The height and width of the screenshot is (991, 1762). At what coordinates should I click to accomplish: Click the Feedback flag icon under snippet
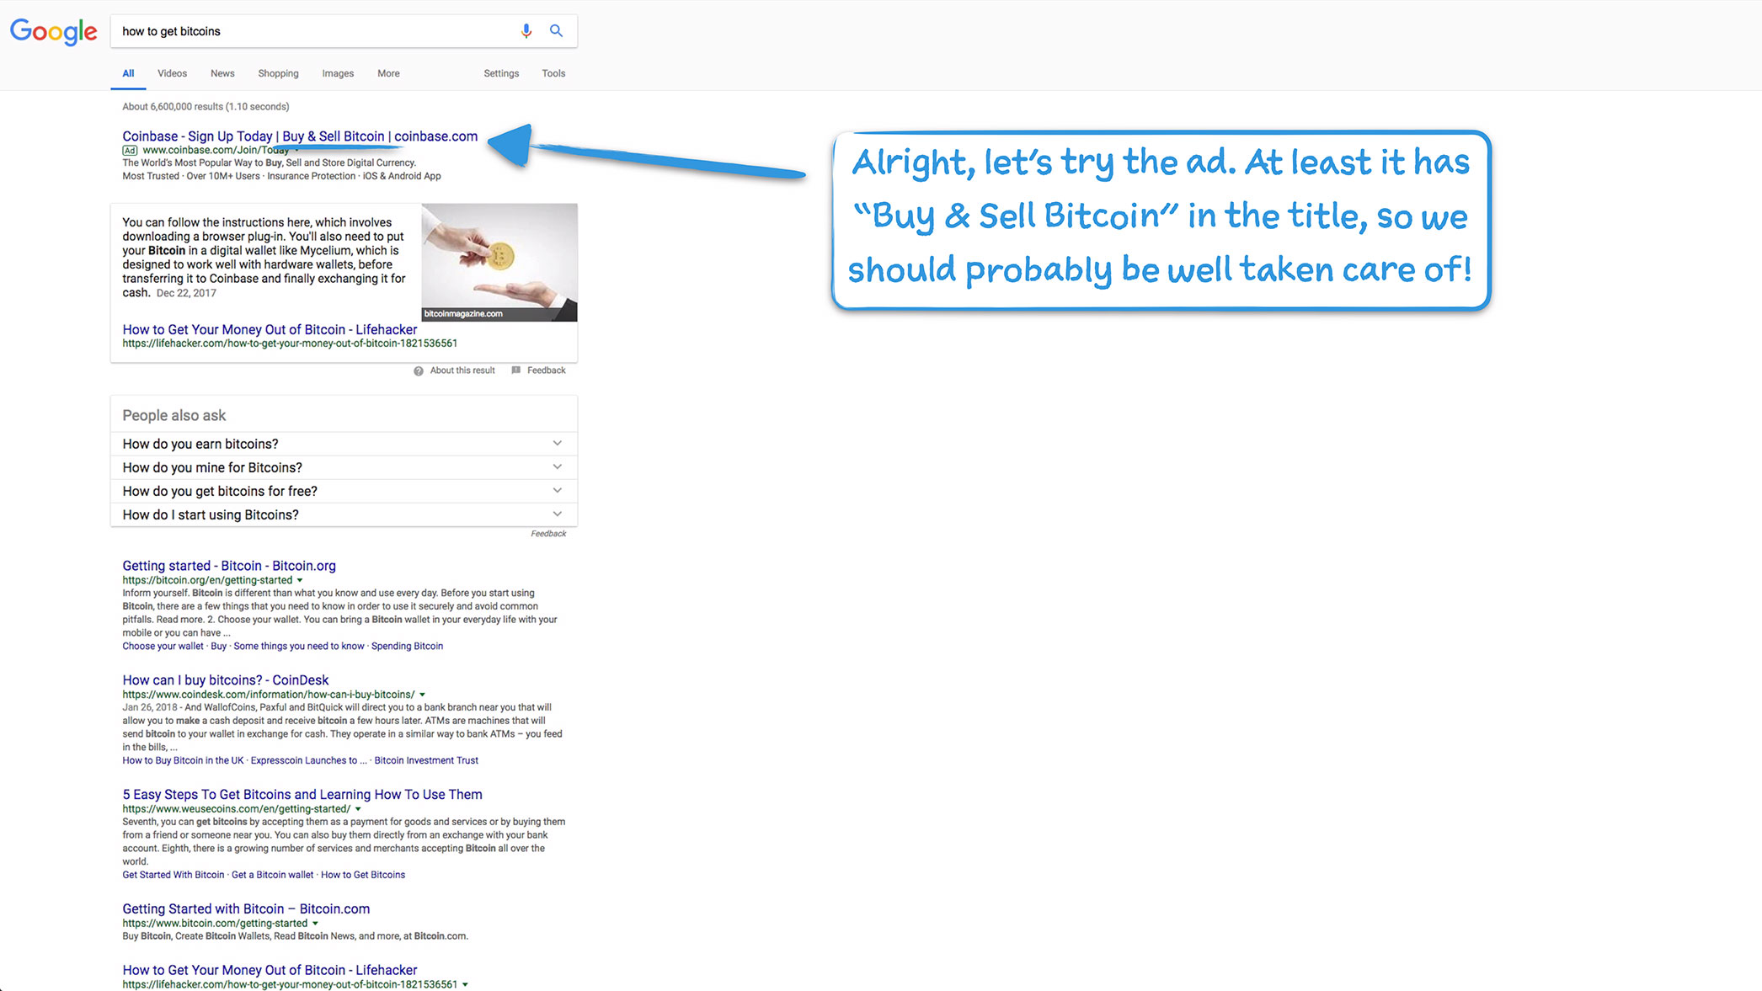coord(516,370)
